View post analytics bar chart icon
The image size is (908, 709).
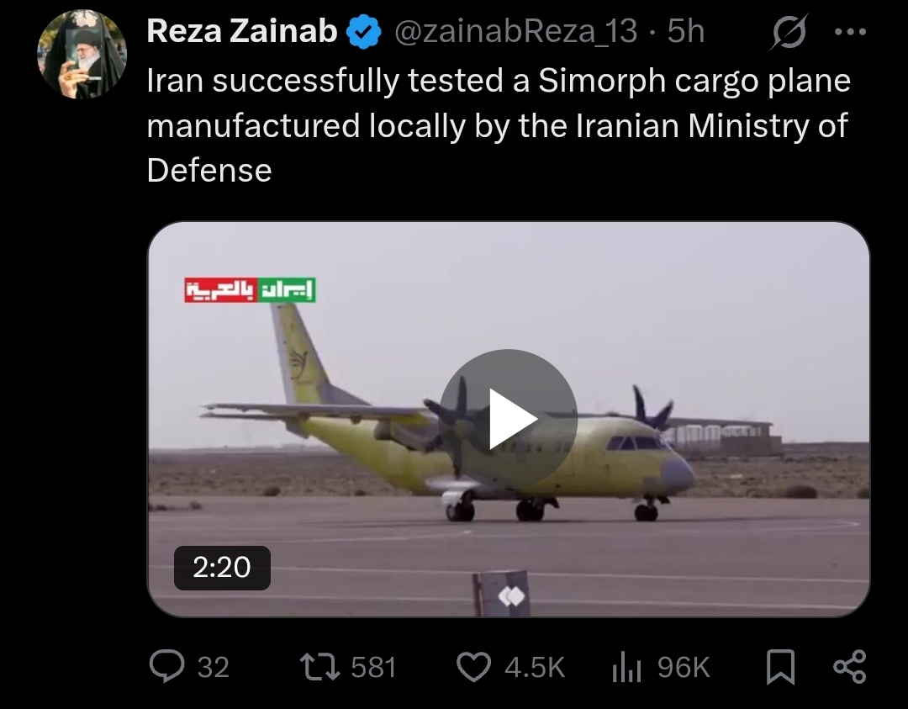[x=626, y=667]
